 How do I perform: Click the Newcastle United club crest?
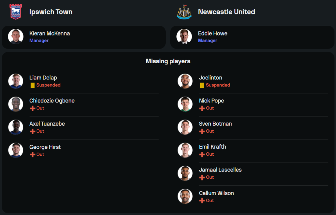point(184,12)
